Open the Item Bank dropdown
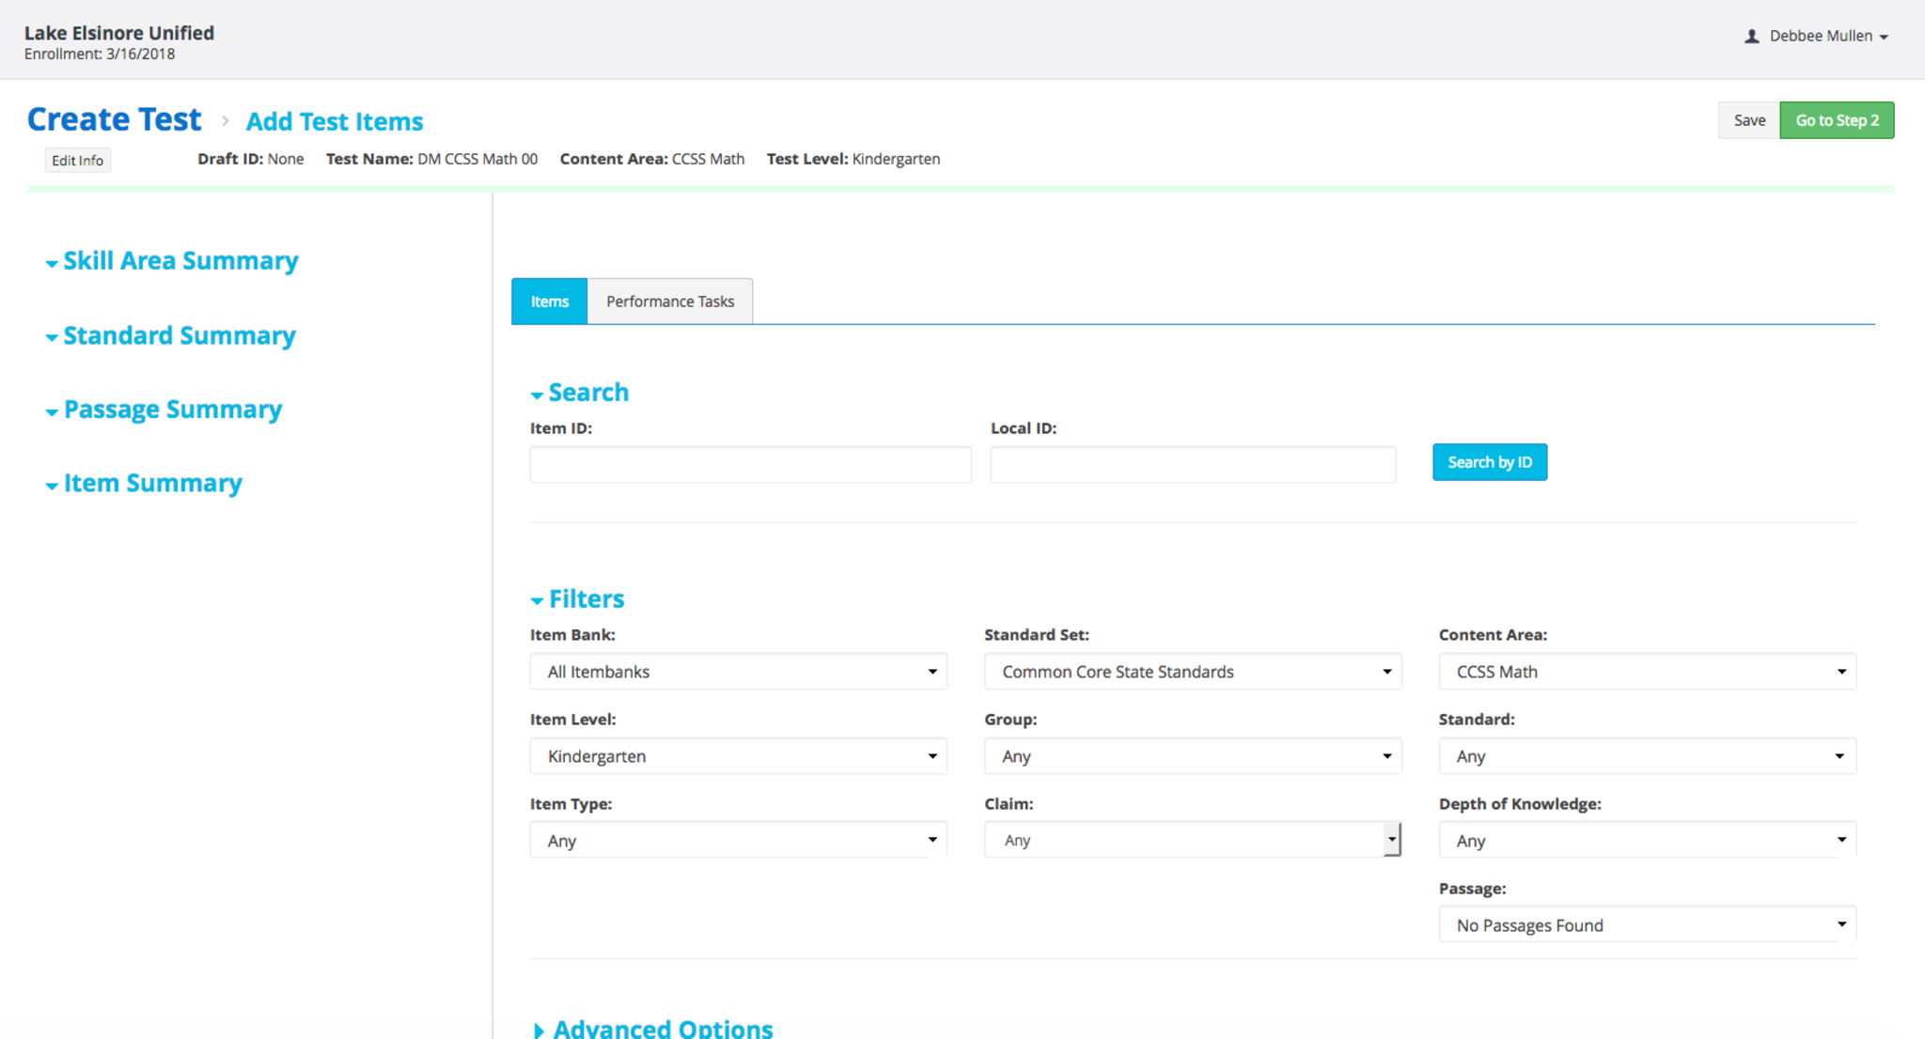 coord(738,672)
